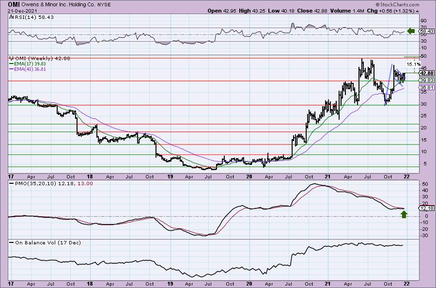436x288 pixels.
Task: Click the Chg +0.56 (+1.32%) value
Action: [x=390, y=11]
